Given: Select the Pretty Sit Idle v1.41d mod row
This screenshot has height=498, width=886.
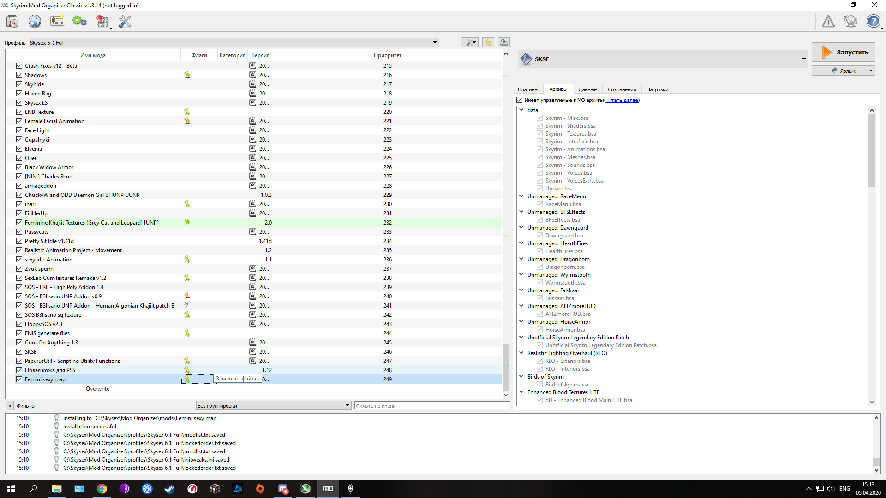Looking at the screenshot, I should 254,241.
